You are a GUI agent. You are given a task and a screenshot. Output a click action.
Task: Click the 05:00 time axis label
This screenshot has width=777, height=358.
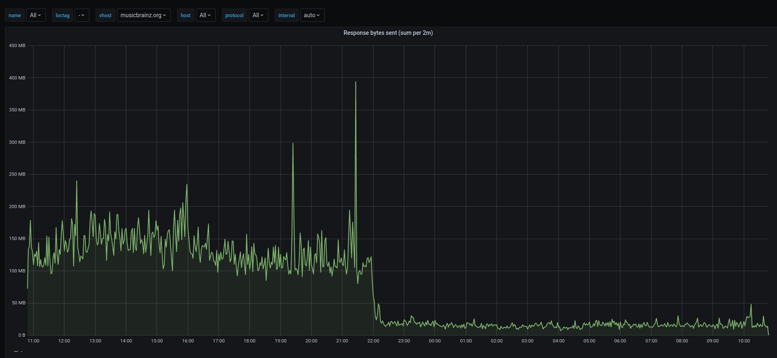(x=589, y=341)
